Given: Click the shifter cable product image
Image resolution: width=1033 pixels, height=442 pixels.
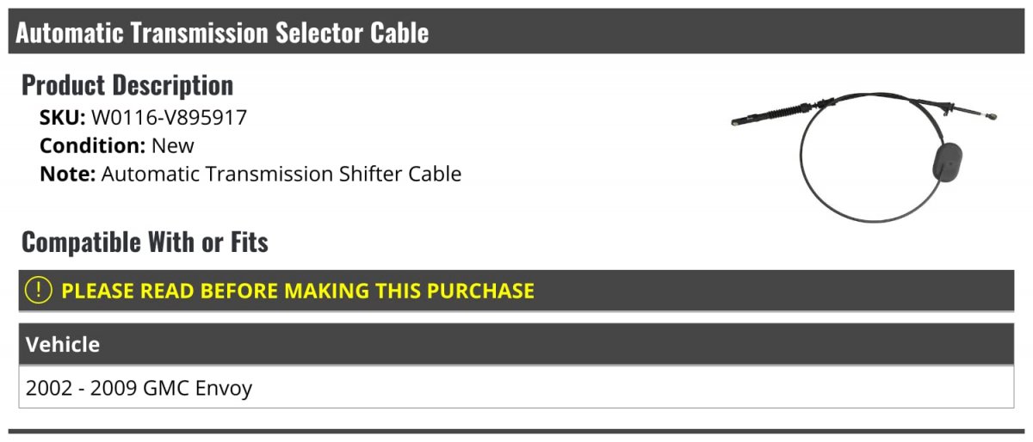Looking at the screenshot, I should click(x=863, y=155).
